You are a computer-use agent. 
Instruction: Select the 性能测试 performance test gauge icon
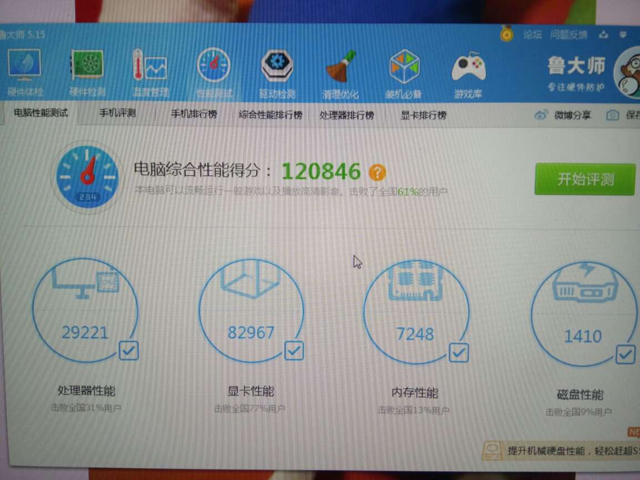[x=213, y=64]
